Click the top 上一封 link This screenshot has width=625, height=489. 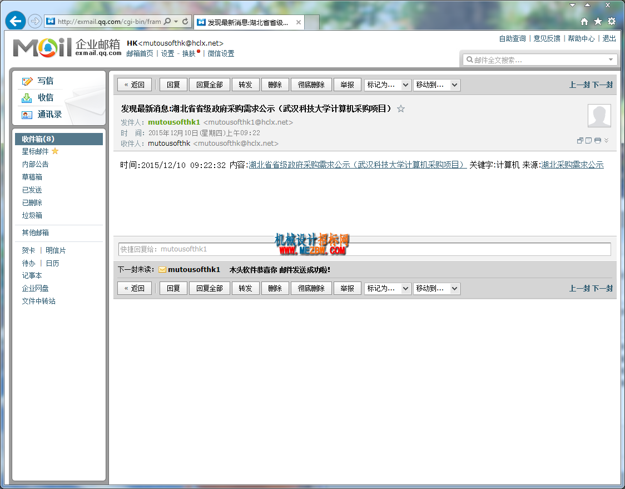pos(579,85)
